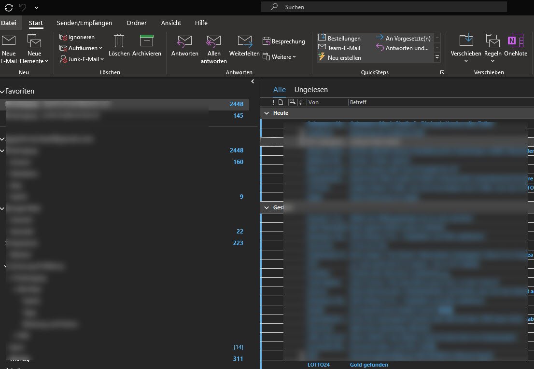This screenshot has height=369, width=534.
Task: Filter by Ungelesen messages
Action: coord(311,90)
